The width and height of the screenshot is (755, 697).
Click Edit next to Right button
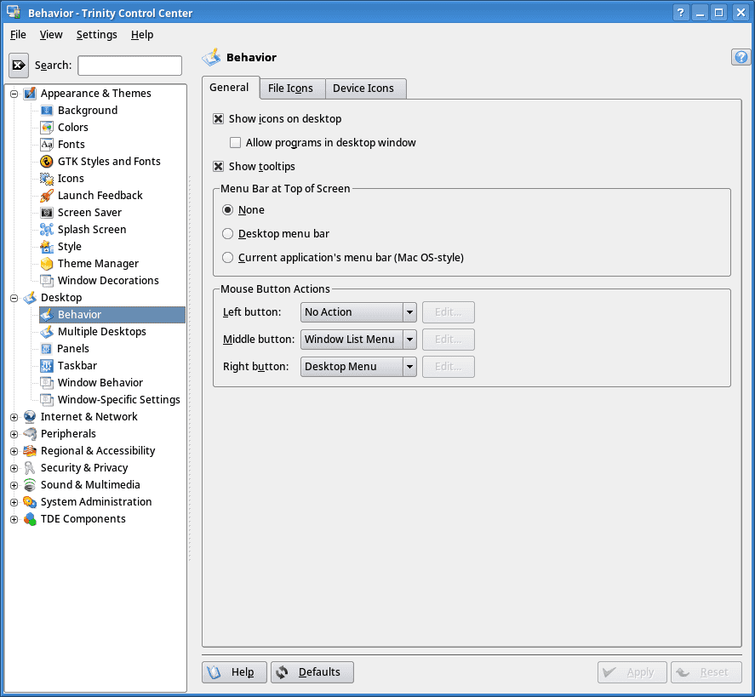[449, 367]
